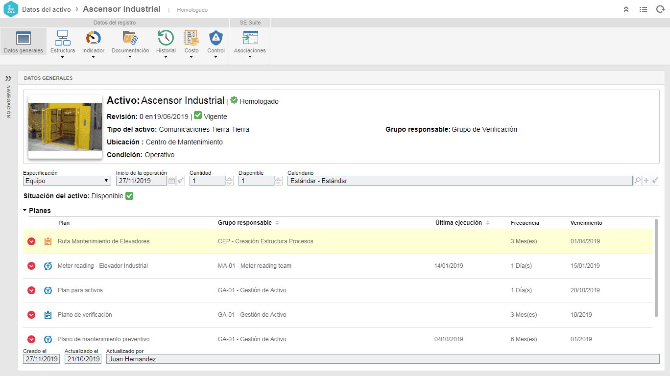Screen dimensions: 670x376
Task: Open the Historial clock icon
Action: pyautogui.click(x=166, y=38)
